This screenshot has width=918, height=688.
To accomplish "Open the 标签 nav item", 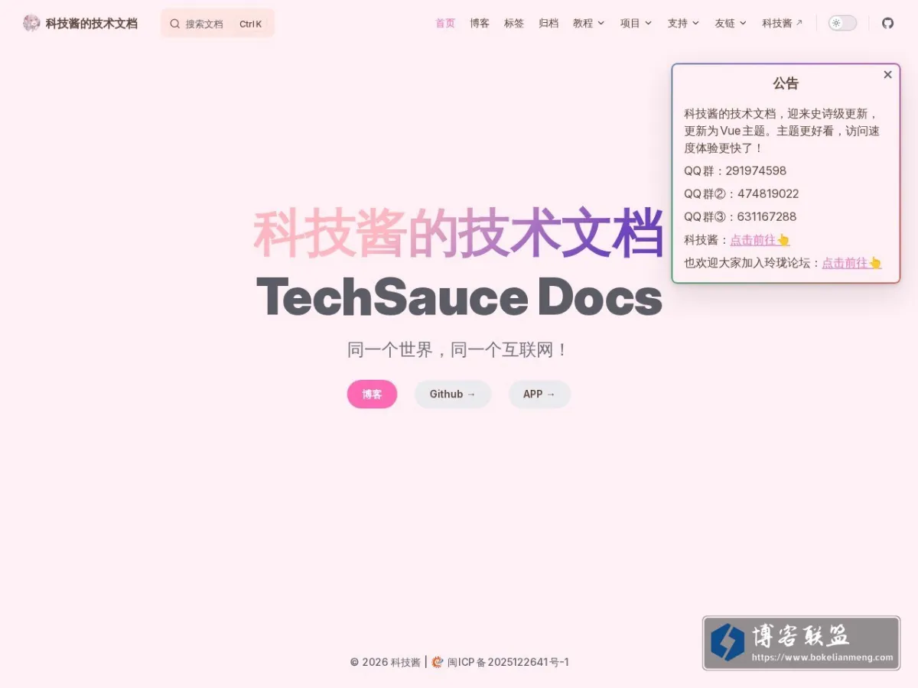I will click(x=514, y=23).
